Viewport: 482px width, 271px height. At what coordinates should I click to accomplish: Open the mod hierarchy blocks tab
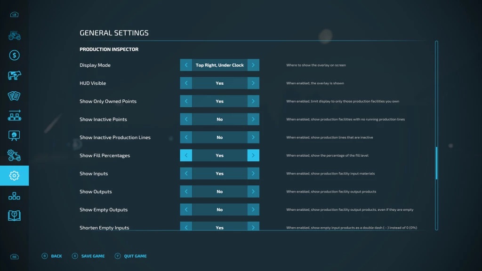point(14,196)
